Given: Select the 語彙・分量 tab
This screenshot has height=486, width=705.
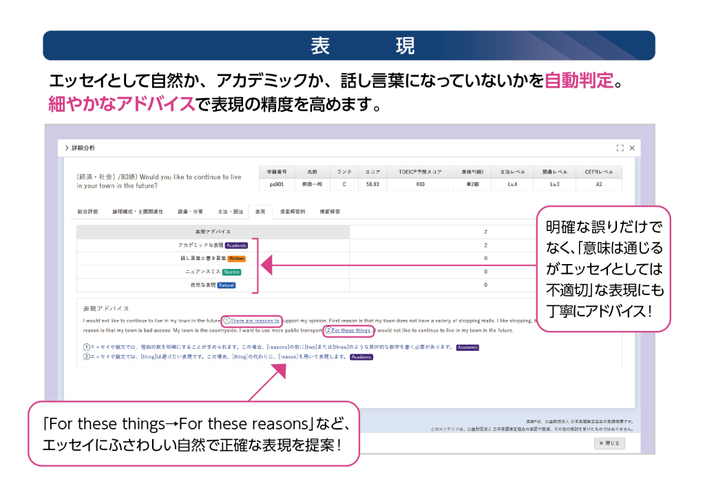Looking at the screenshot, I should pos(190,212).
